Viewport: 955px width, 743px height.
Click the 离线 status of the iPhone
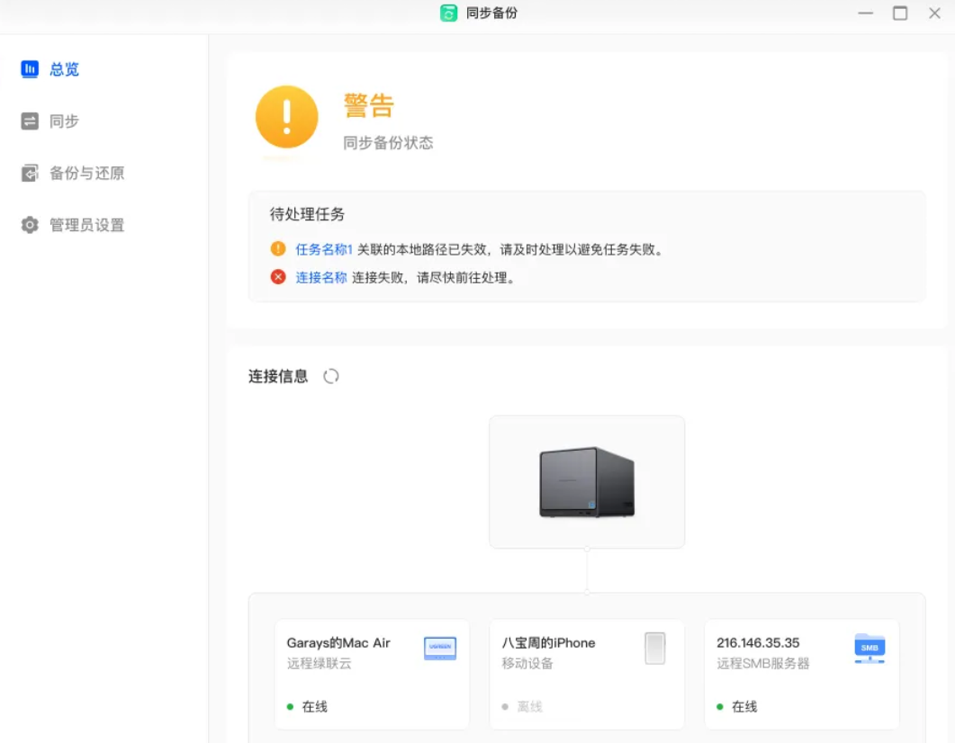pos(529,706)
